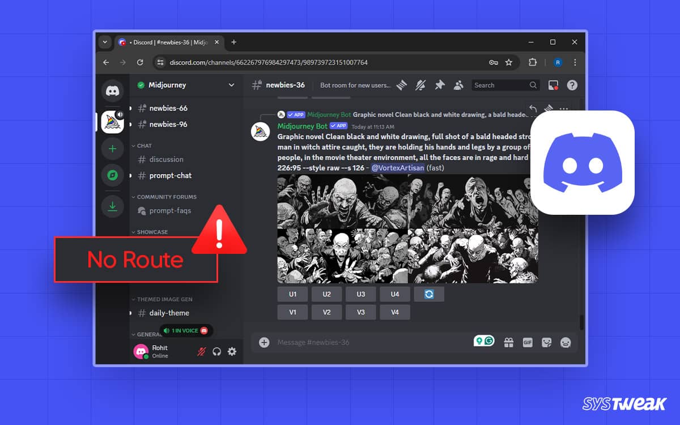
Task: Open pinned messages with the pin icon
Action: click(x=439, y=85)
